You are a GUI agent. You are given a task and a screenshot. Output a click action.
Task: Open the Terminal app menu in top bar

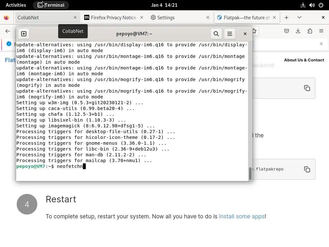pos(51,5)
